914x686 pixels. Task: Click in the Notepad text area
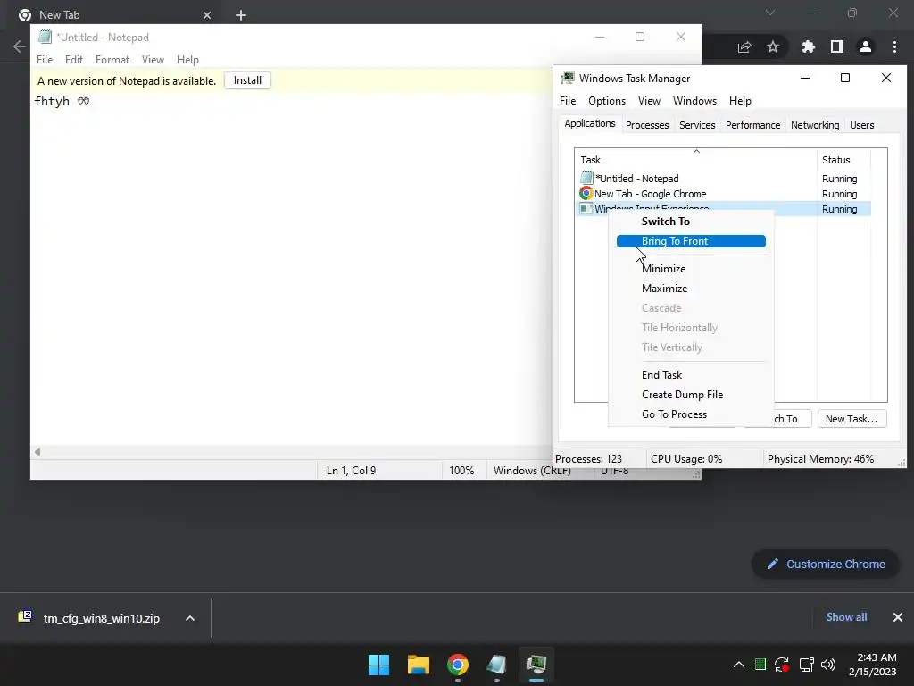click(292, 268)
